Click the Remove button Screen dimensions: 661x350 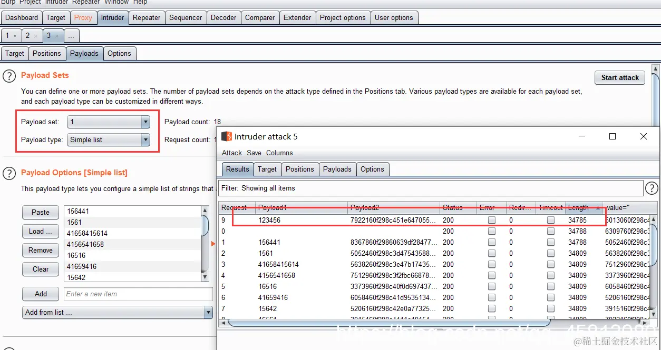41,250
